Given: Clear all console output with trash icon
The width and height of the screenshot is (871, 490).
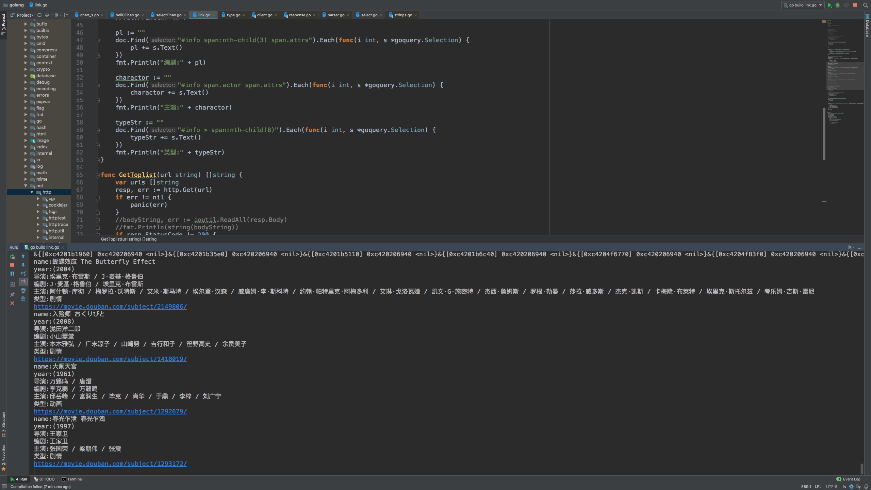Looking at the screenshot, I should point(23,299).
